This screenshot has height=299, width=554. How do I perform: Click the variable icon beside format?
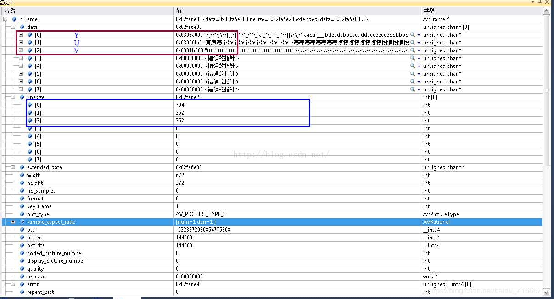pyautogui.click(x=22, y=199)
